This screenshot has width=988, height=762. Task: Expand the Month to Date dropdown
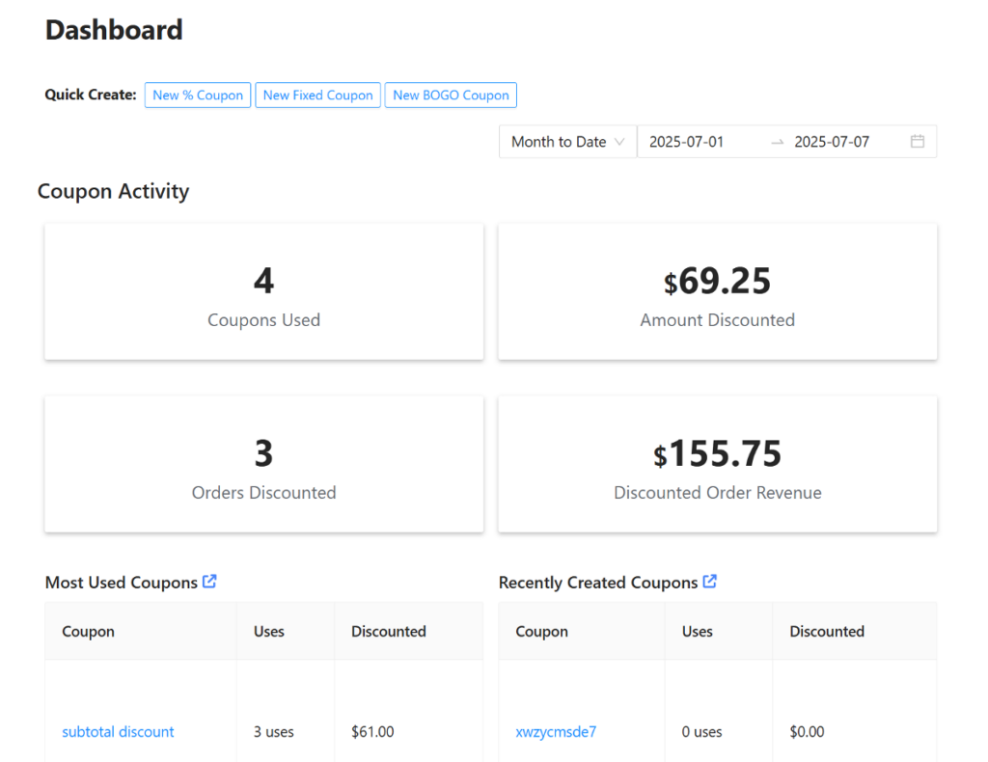tap(567, 141)
